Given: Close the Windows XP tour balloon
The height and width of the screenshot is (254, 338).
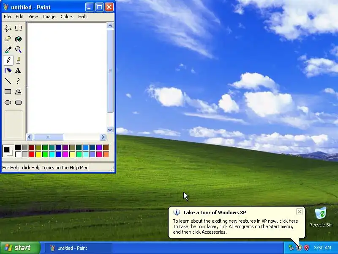Looking at the screenshot, I should [300, 212].
